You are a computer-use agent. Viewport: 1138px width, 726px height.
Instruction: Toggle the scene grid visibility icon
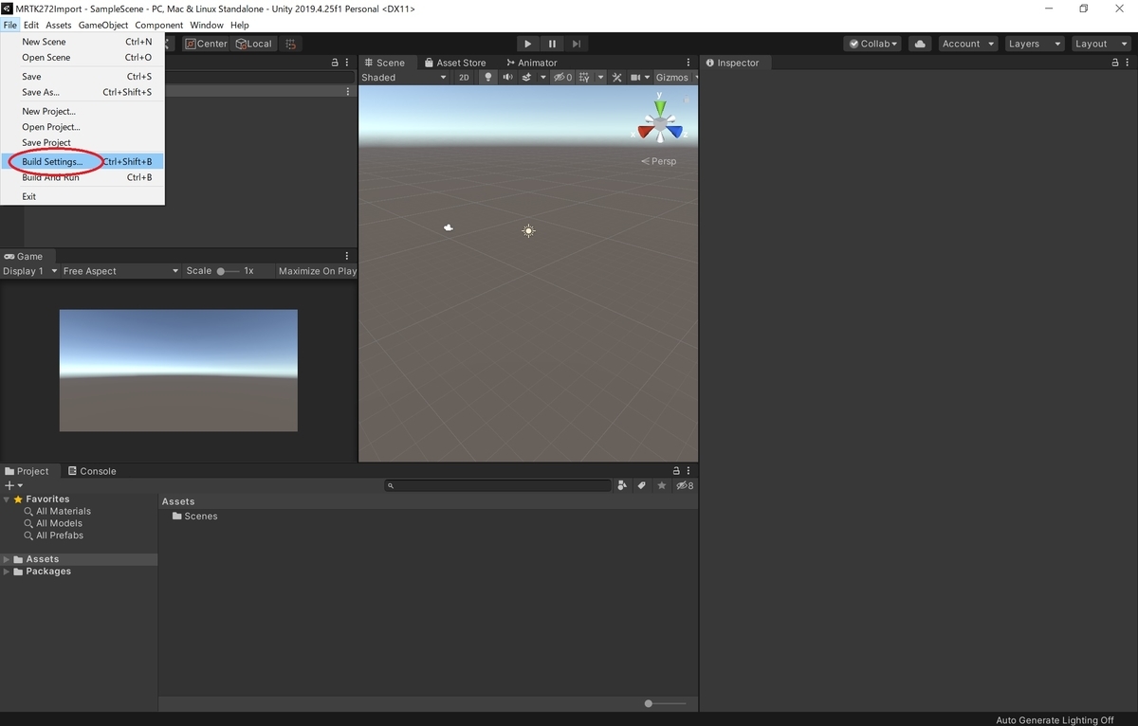(584, 78)
